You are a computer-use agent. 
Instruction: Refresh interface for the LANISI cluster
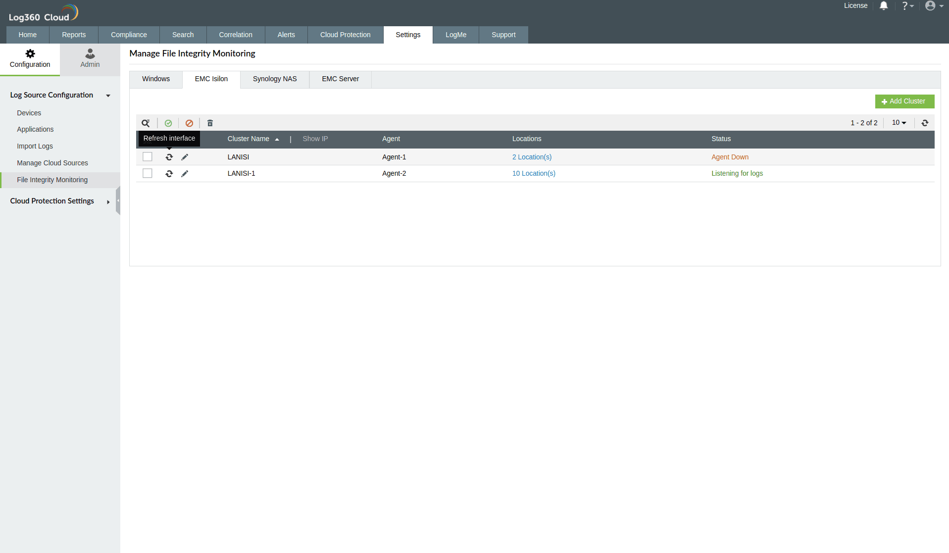point(169,157)
